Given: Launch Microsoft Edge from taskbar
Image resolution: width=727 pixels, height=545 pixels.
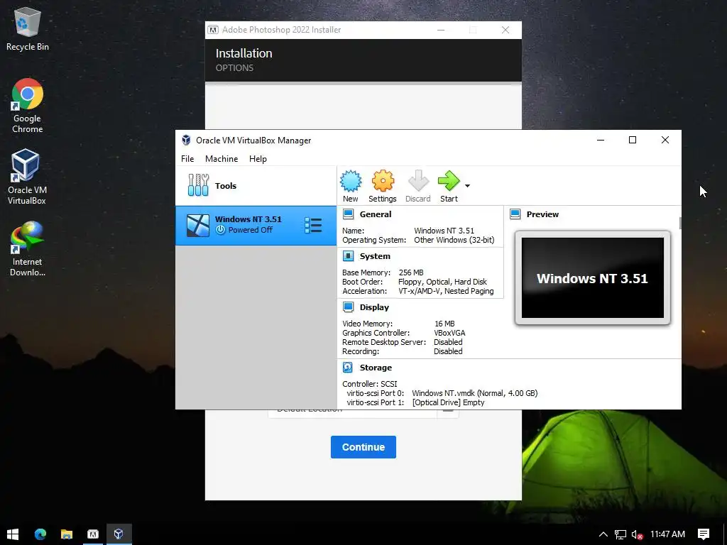Looking at the screenshot, I should tap(40, 534).
